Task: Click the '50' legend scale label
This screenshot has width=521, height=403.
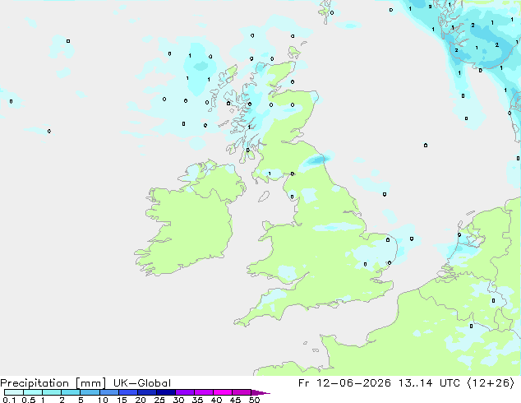Action: (x=254, y=400)
